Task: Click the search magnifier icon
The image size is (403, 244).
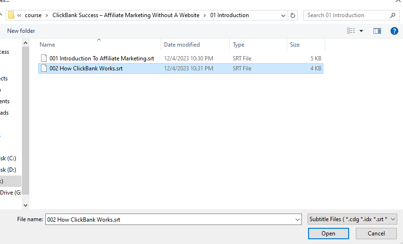Action: click(393, 15)
